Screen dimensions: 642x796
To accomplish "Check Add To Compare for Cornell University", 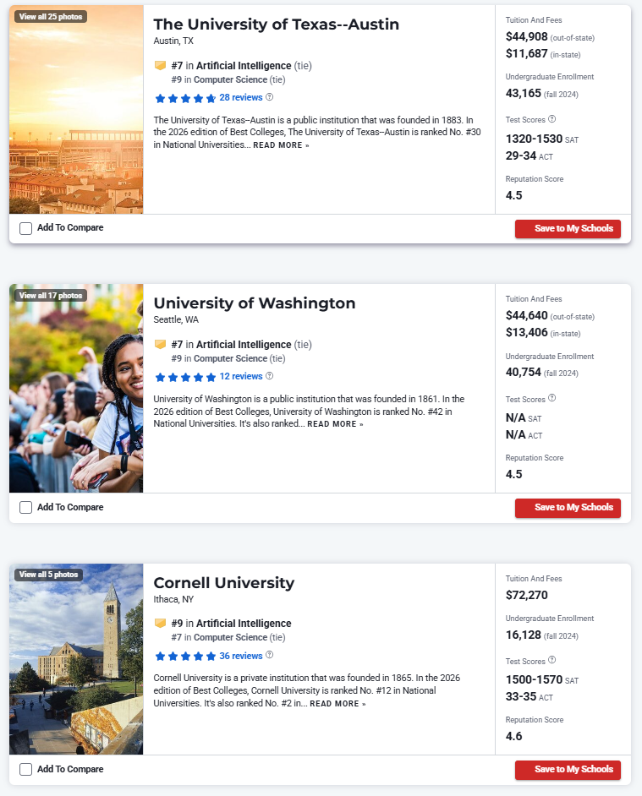I will click(25, 769).
